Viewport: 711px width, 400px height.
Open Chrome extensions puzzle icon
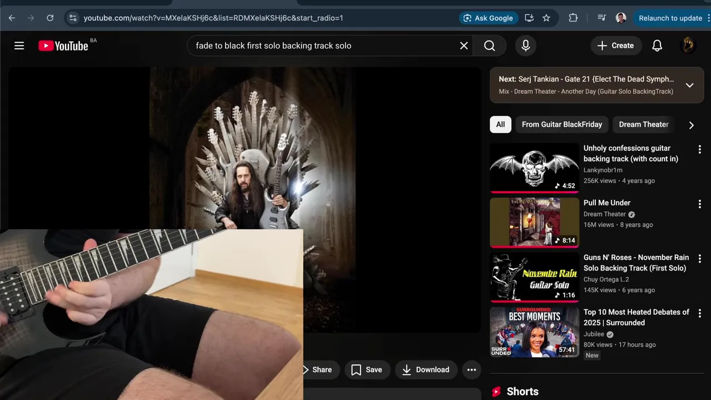point(573,18)
